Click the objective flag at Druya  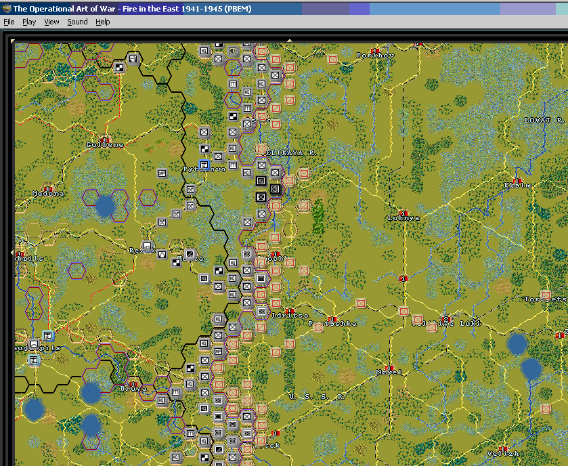point(133,384)
